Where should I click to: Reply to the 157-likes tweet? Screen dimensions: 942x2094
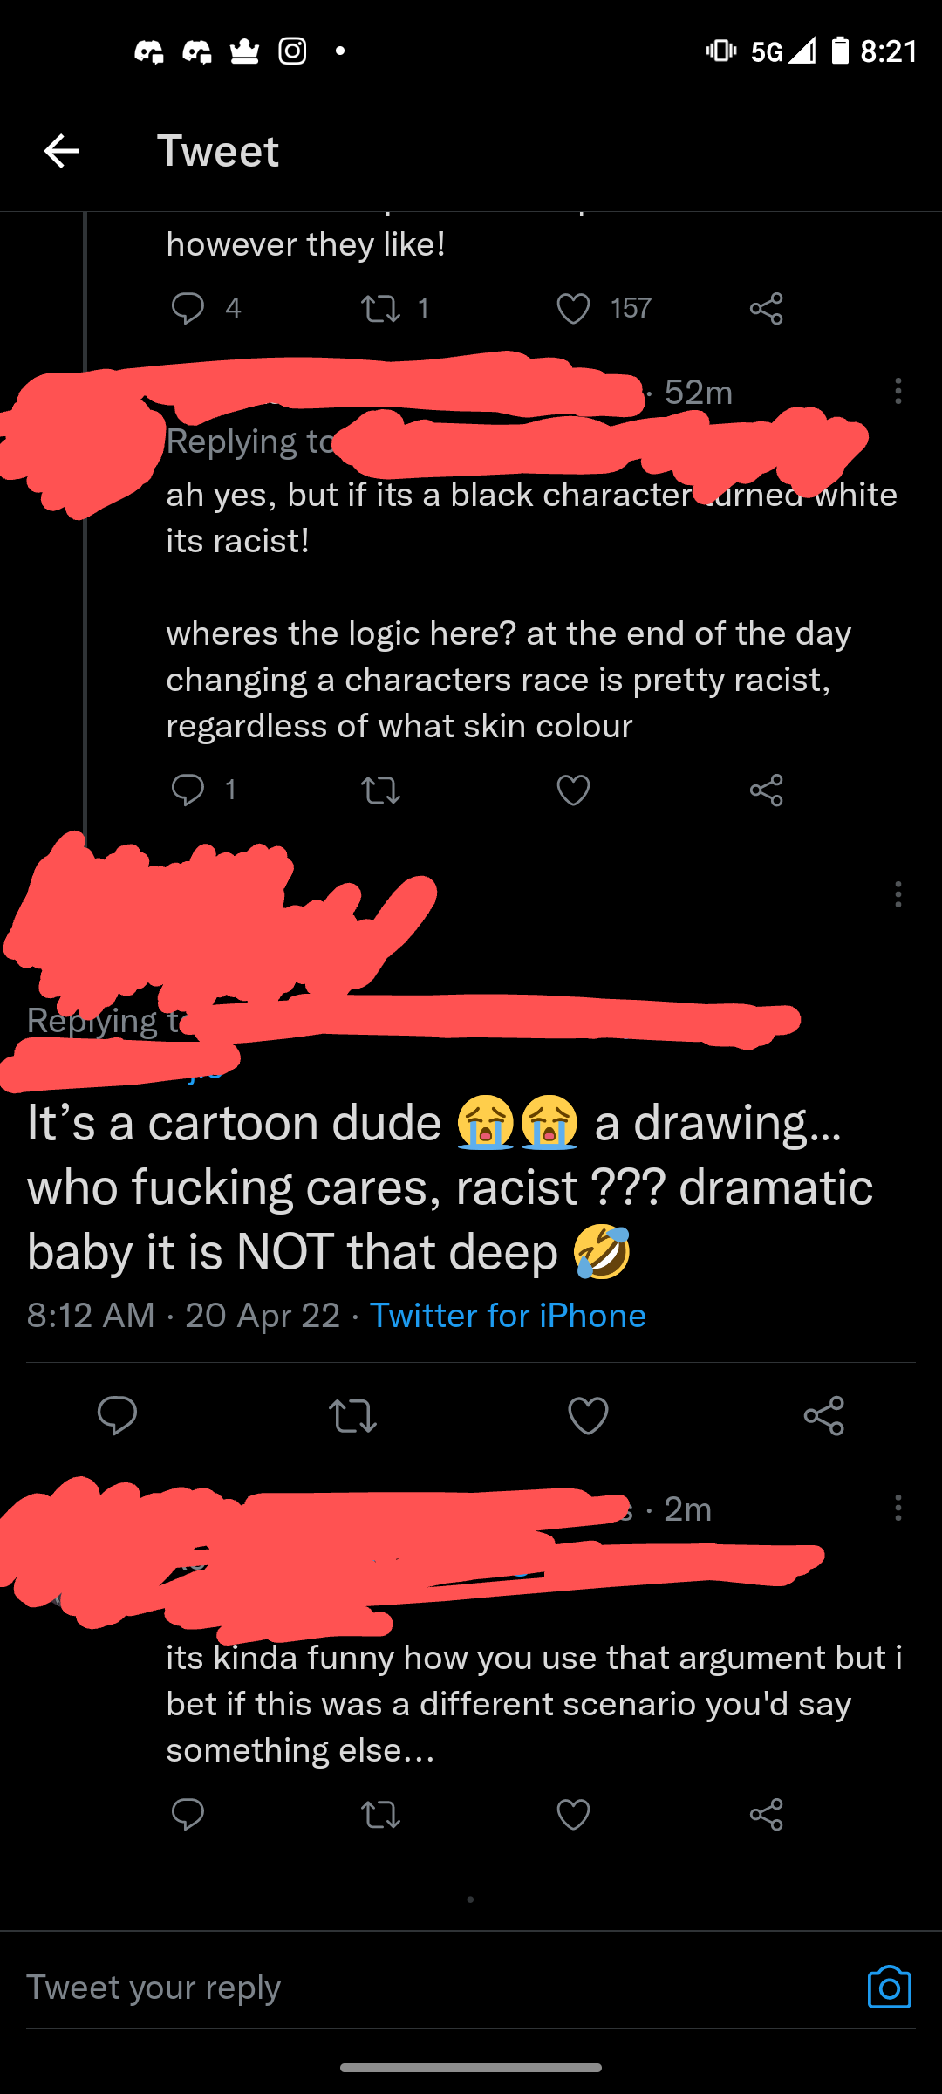pyautogui.click(x=188, y=308)
